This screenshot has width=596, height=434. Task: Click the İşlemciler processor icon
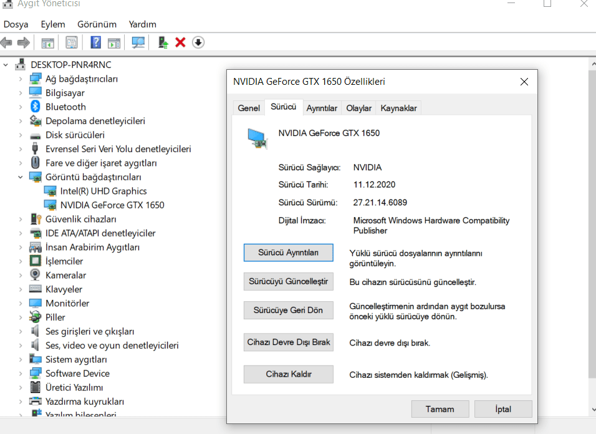36,261
